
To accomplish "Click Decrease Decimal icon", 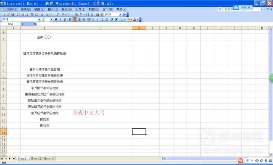I will click(x=107, y=19).
